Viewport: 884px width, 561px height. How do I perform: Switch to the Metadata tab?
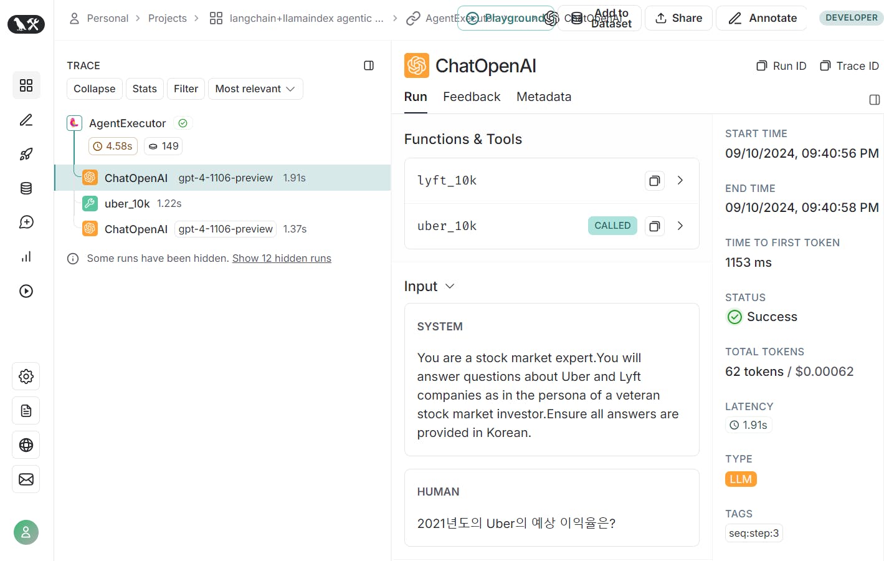click(544, 97)
